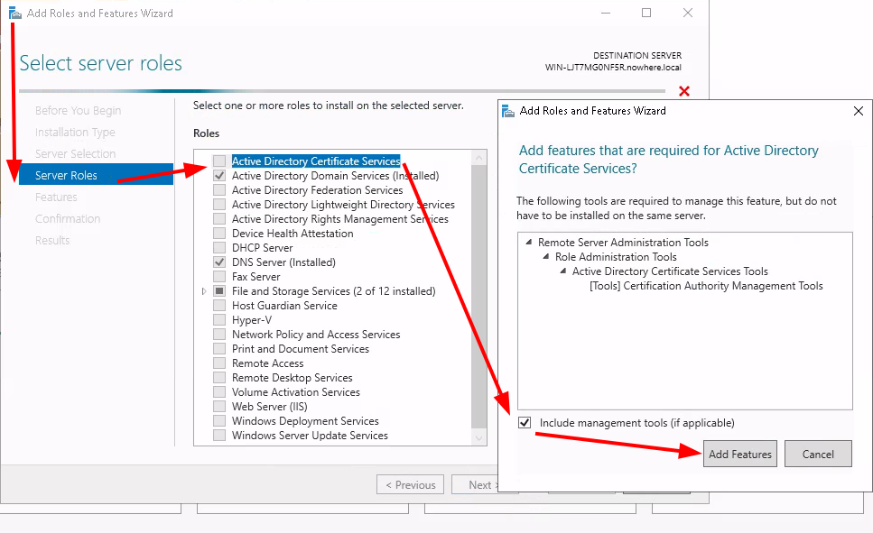Go to Results step

tap(52, 241)
